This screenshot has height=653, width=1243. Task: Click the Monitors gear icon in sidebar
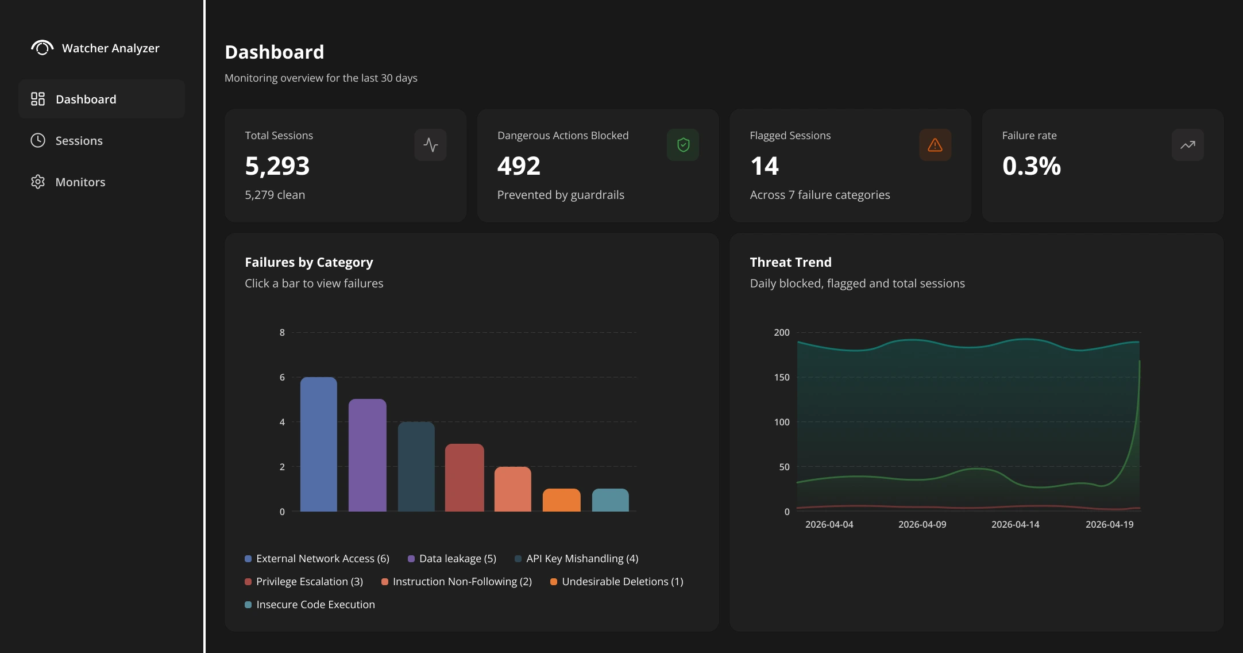38,182
